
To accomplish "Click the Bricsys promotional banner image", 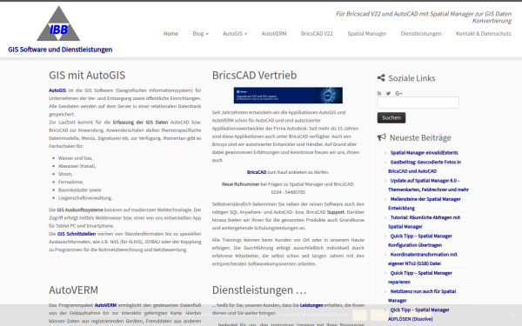I will pyautogui.click(x=288, y=96).
